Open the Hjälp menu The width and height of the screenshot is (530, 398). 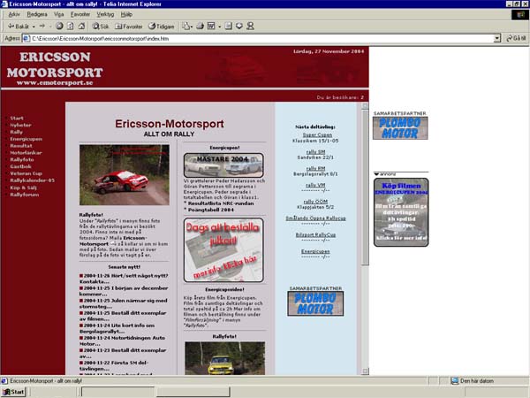126,14
